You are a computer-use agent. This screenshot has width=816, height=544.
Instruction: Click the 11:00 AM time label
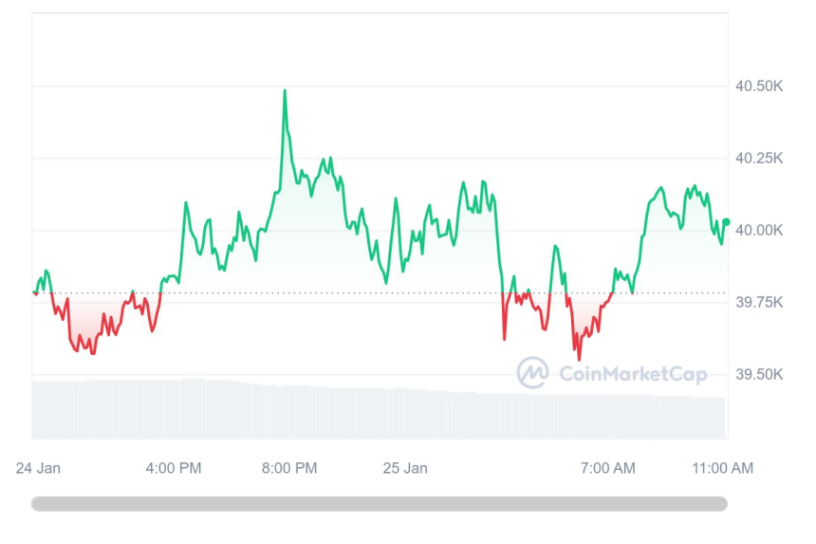pyautogui.click(x=724, y=468)
